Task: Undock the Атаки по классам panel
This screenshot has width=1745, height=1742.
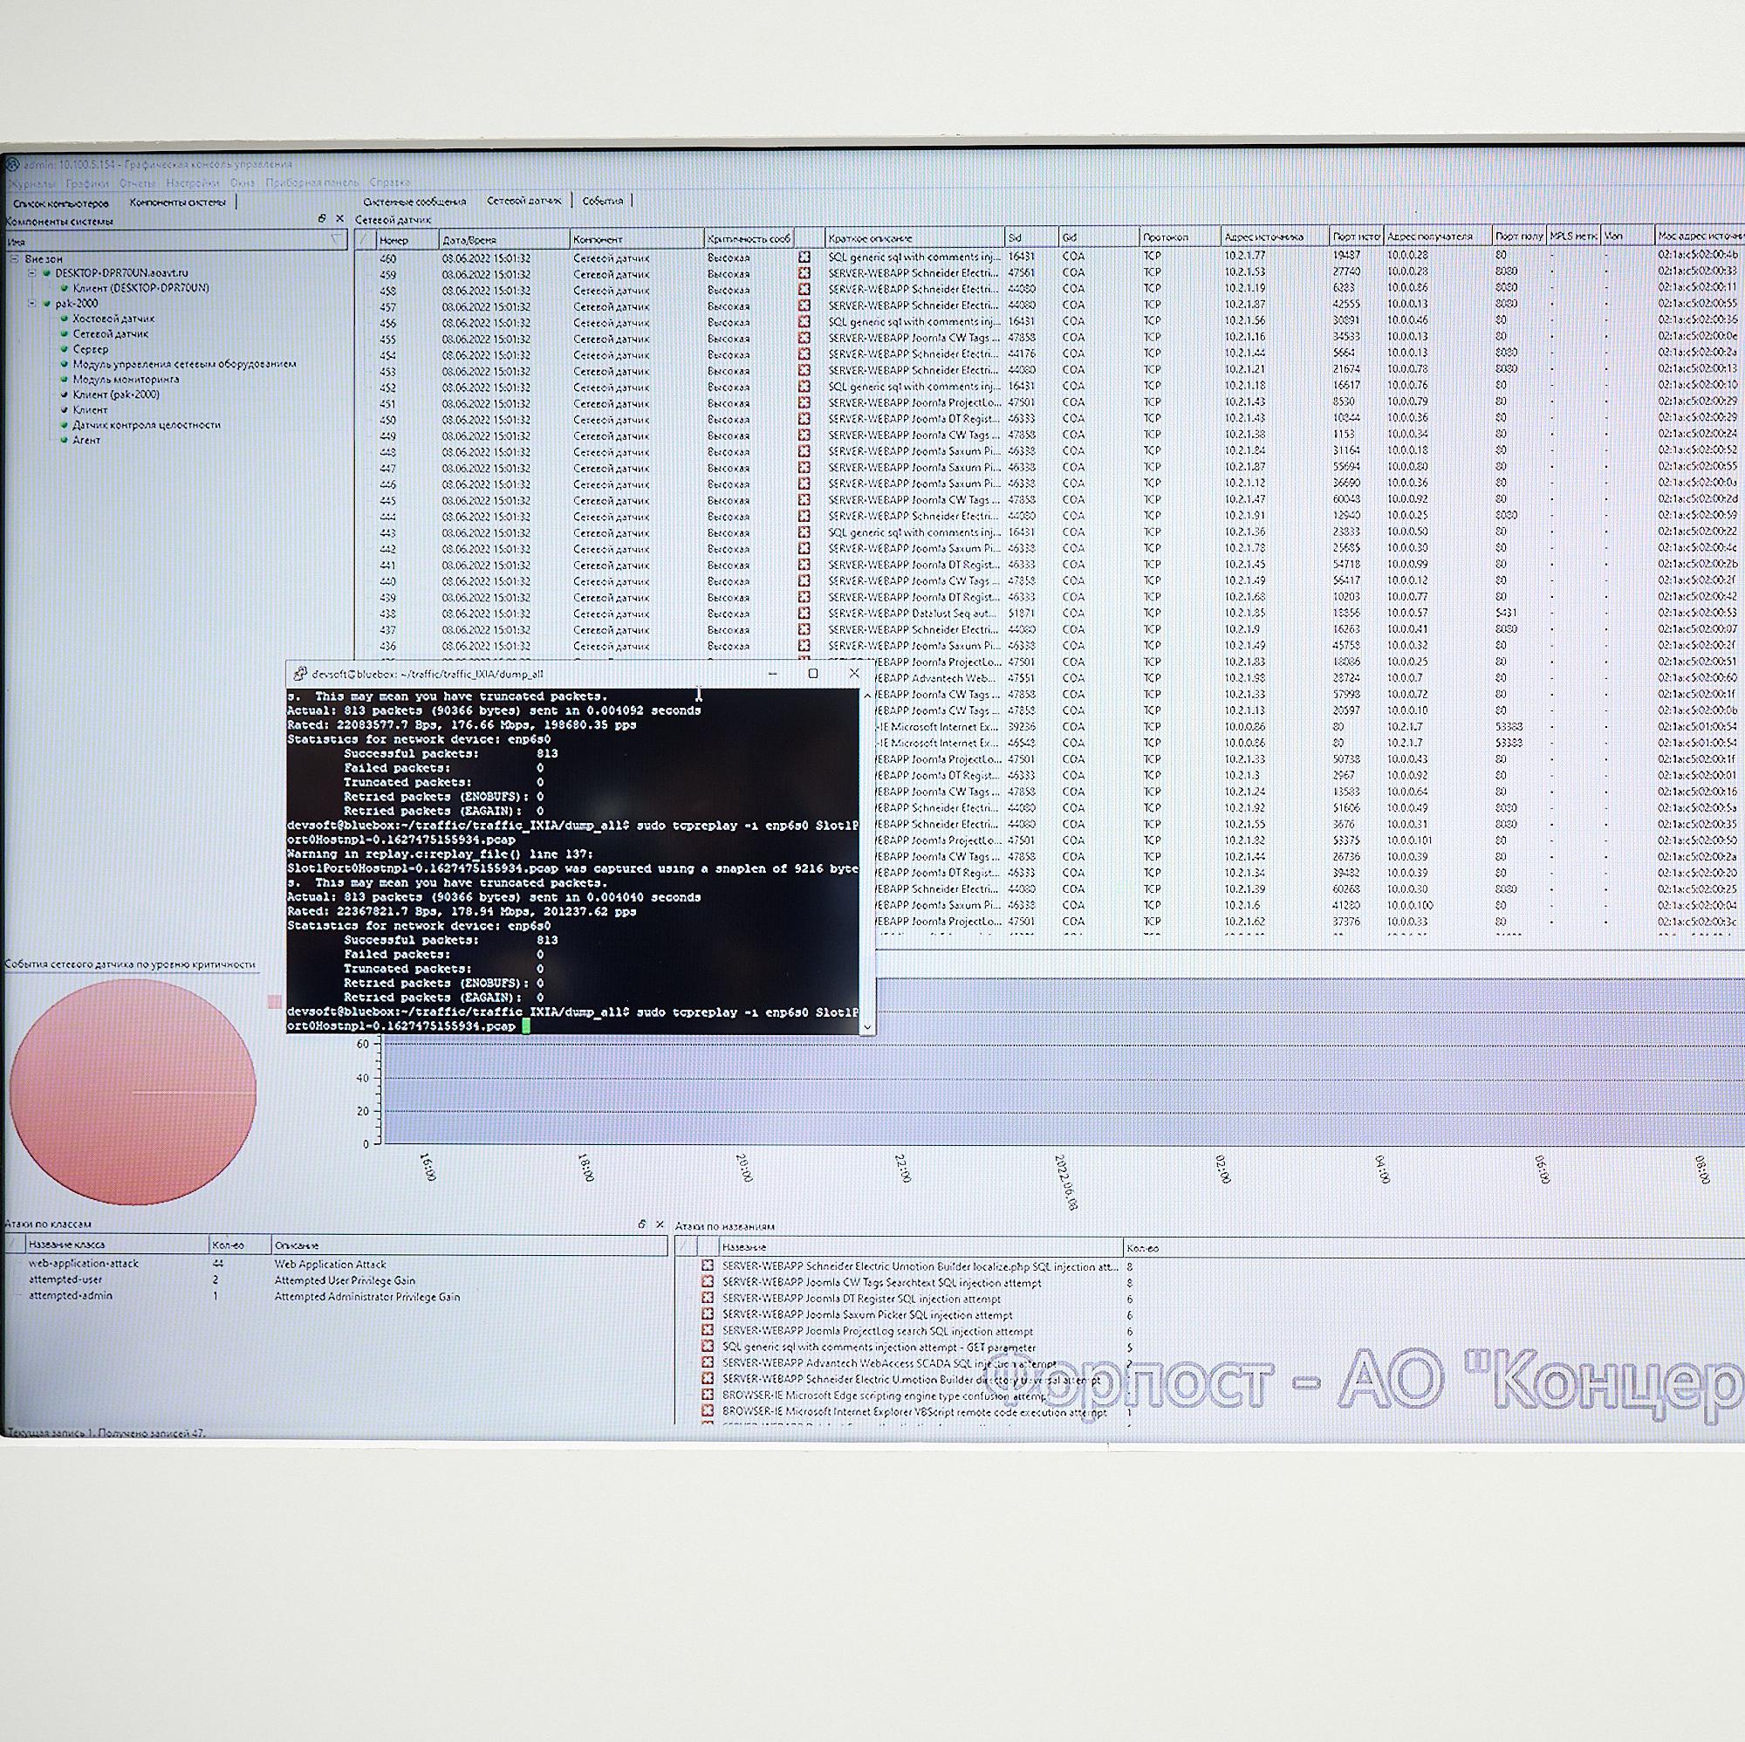Action: 642,1224
